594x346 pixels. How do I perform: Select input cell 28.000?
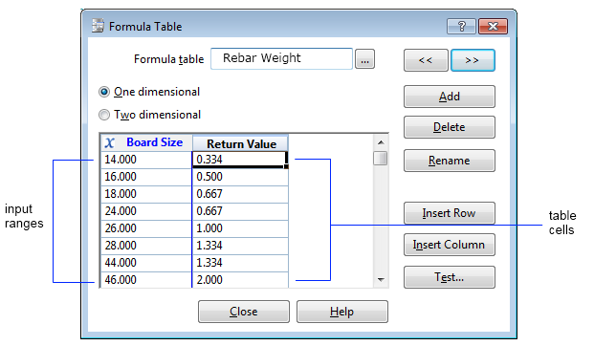[x=146, y=246]
